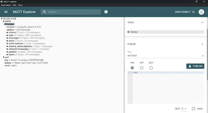Collapse the Publish panel chevron
The height and width of the screenshot is (113, 208).
click(x=202, y=44)
